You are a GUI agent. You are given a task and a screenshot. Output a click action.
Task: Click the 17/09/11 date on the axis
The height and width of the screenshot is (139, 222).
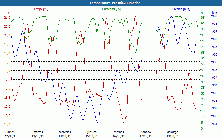point(146,136)
